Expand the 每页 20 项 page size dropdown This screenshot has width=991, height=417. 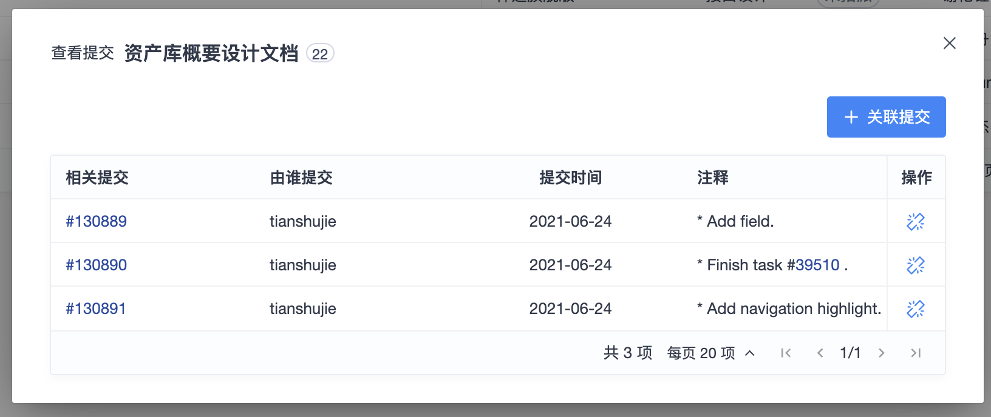(x=710, y=353)
